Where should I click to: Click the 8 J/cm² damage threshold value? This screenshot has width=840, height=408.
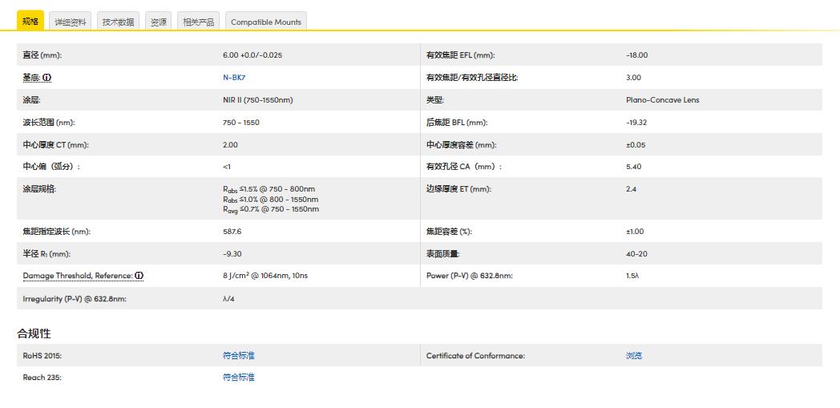click(265, 276)
